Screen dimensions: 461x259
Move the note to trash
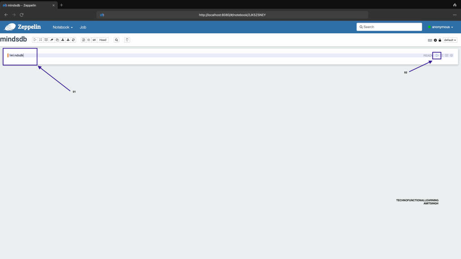tap(127, 40)
